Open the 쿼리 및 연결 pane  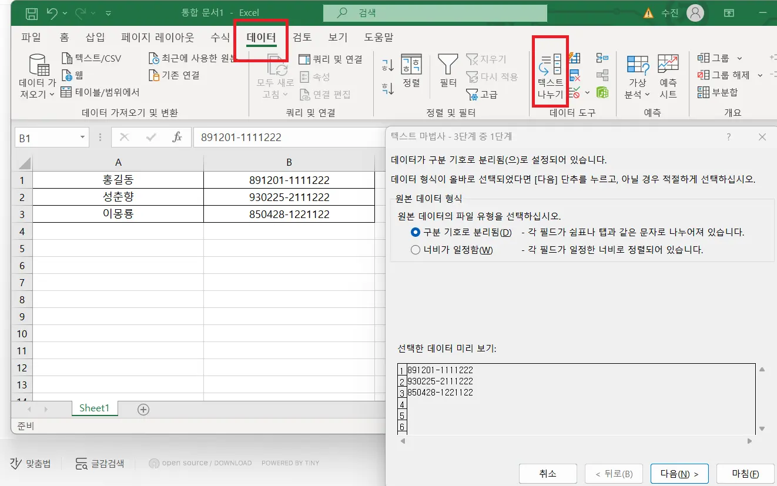(331, 59)
